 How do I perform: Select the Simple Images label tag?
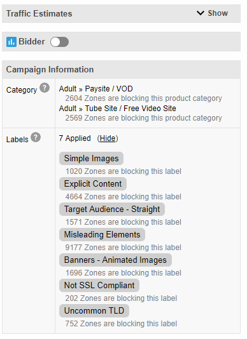click(91, 158)
